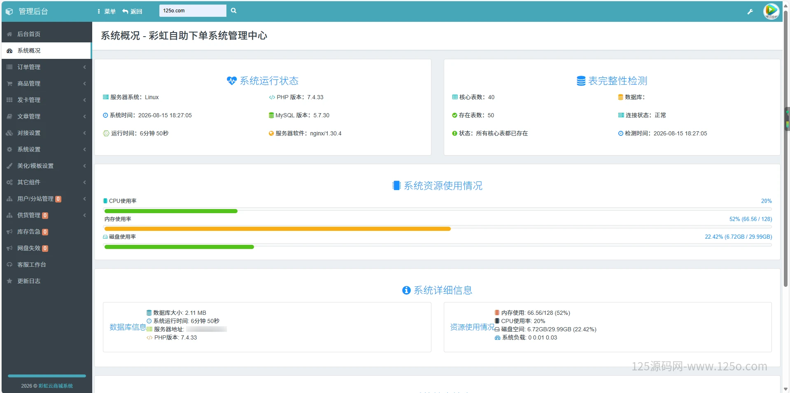Click the cart icon beside 商品管理
This screenshot has height=393, width=790.
click(x=9, y=84)
